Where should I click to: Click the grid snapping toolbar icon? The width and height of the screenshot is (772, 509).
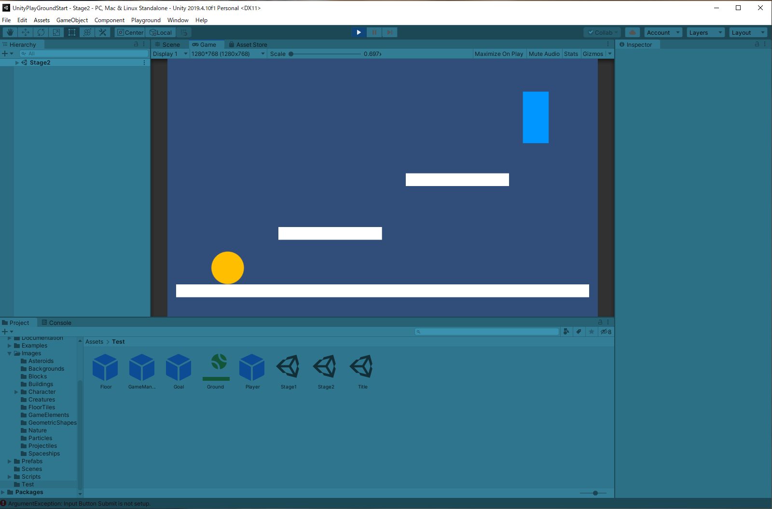click(184, 32)
